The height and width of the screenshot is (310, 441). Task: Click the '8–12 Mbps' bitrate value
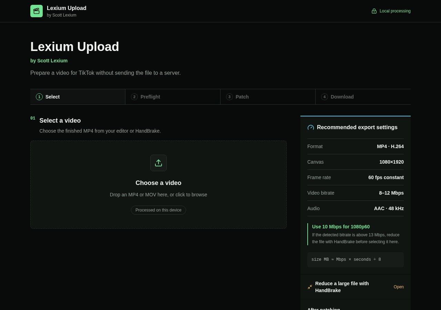coord(391,193)
